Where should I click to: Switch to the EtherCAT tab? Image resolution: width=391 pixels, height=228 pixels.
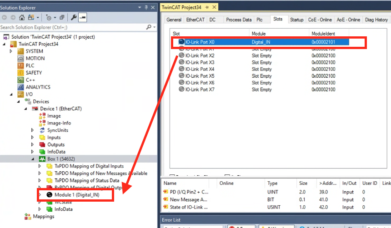click(x=195, y=20)
